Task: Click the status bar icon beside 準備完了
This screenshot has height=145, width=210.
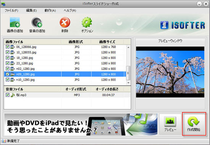Action: click(3, 141)
